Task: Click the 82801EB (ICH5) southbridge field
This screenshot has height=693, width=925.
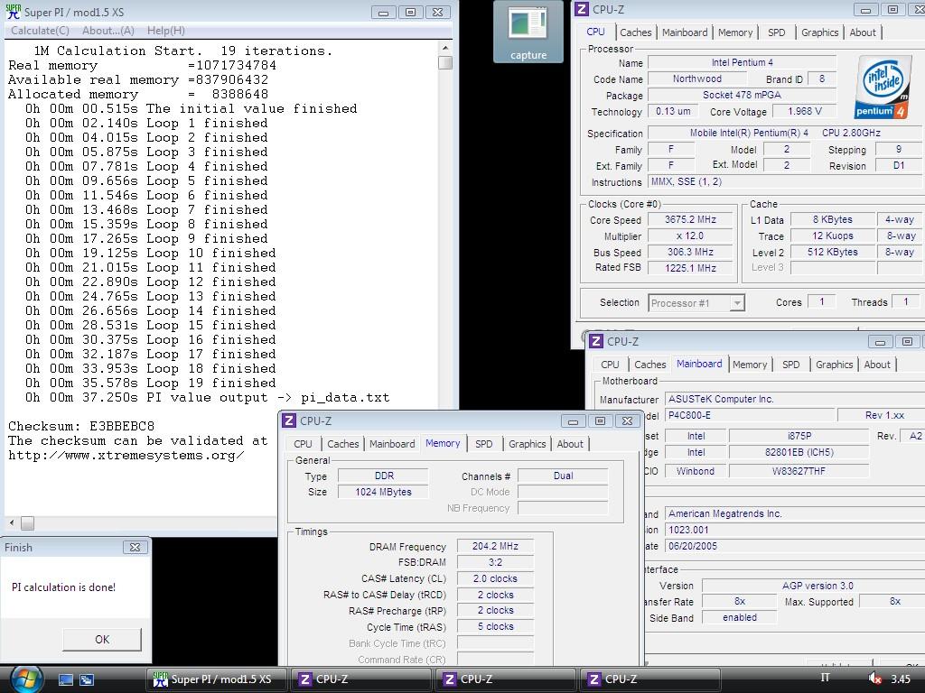Action: (799, 453)
